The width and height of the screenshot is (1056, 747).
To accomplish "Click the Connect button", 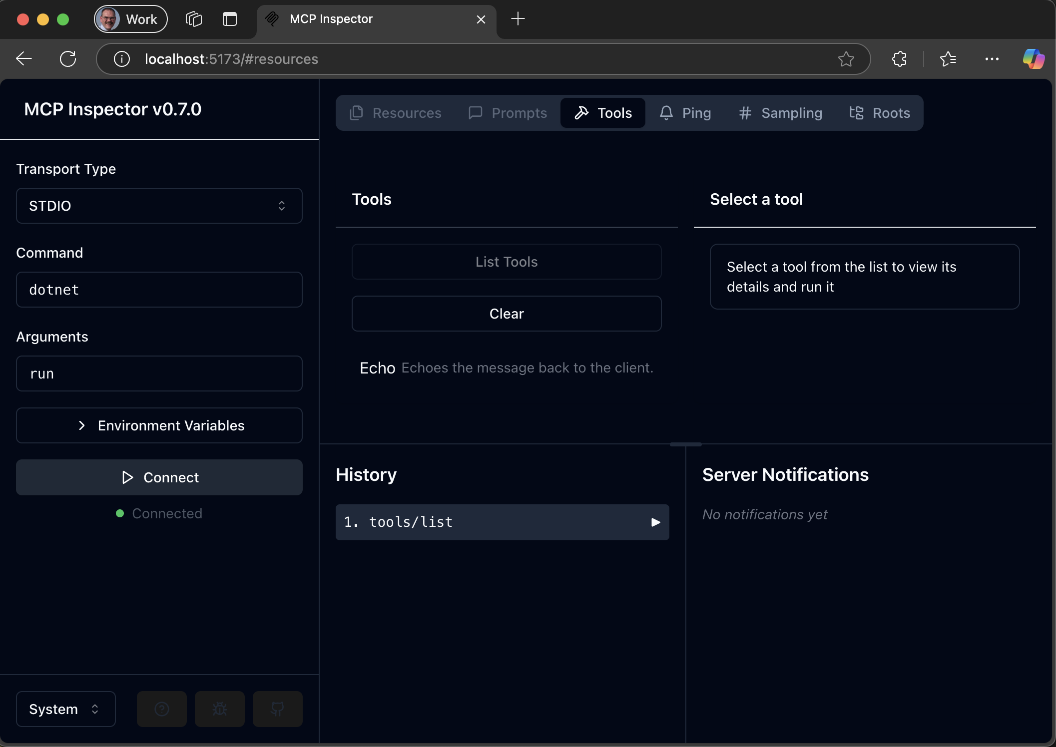I will click(159, 477).
